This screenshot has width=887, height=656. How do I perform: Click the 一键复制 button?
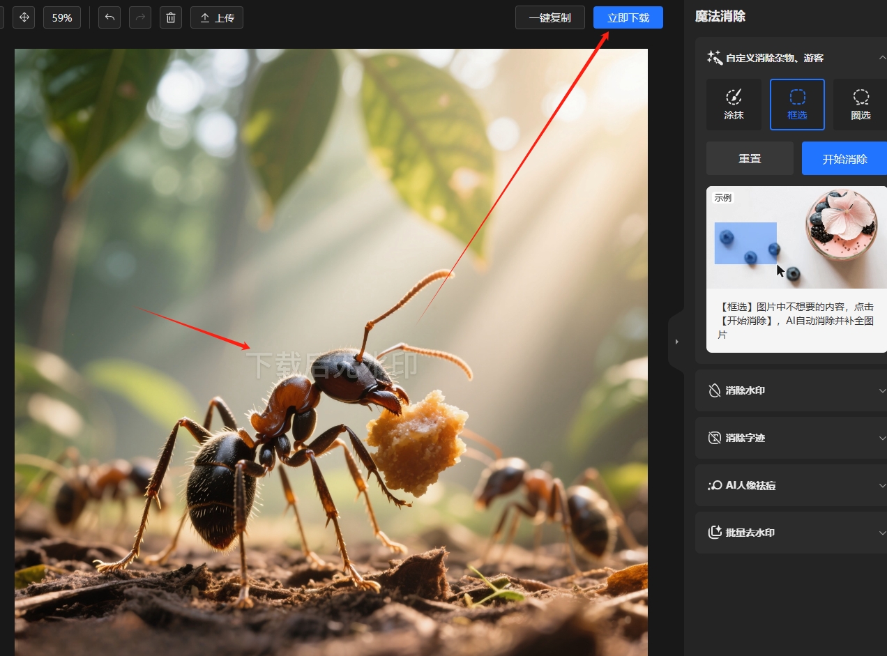click(550, 17)
